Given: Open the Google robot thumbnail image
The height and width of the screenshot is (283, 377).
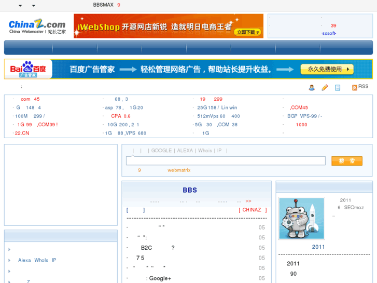Looking at the screenshot, I should pyautogui.click(x=301, y=218).
